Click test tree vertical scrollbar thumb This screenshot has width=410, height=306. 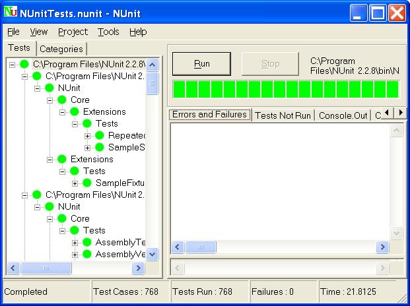click(152, 83)
